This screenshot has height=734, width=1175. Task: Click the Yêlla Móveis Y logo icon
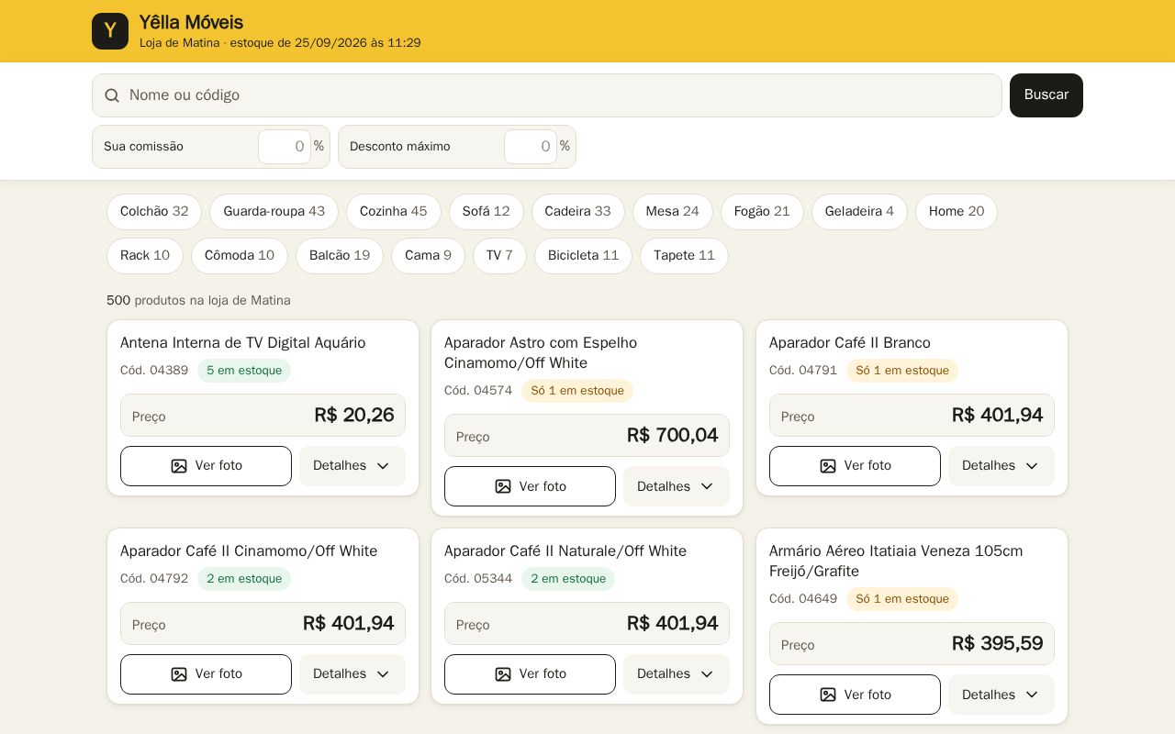(110, 31)
